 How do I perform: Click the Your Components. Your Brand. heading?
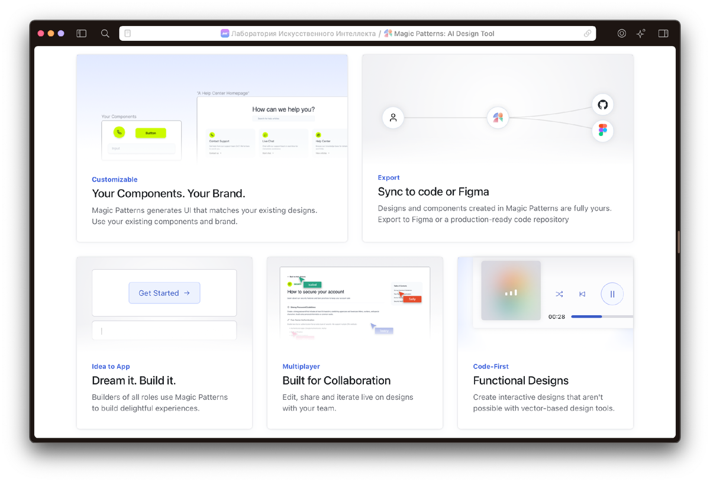click(169, 193)
